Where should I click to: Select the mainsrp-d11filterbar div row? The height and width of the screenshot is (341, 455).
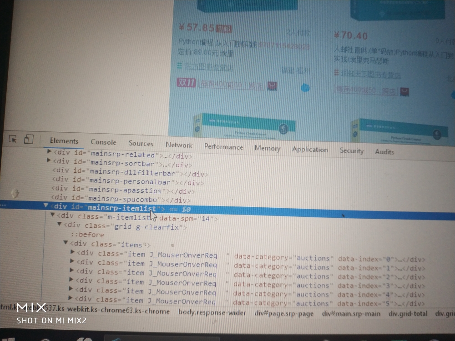[x=130, y=172]
